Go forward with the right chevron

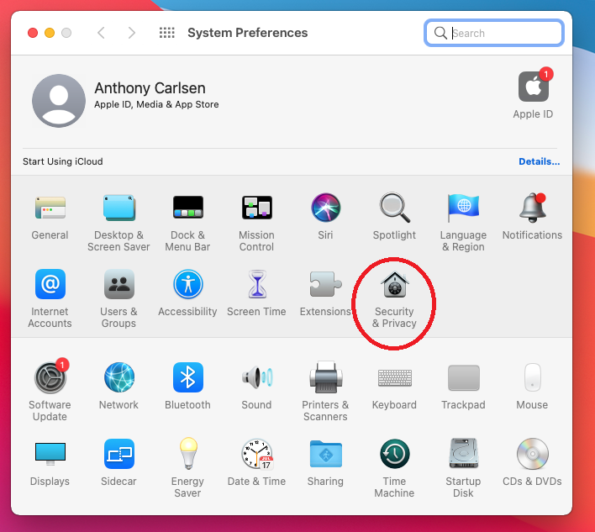tap(132, 33)
